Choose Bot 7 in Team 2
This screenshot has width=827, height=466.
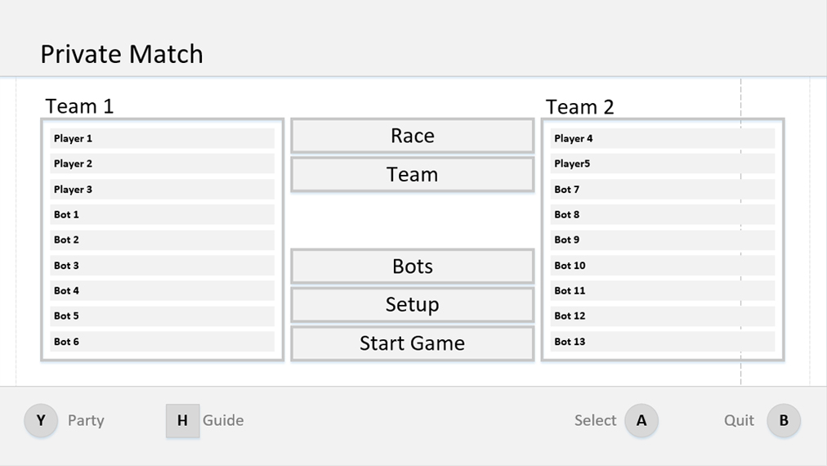pyautogui.click(x=662, y=189)
